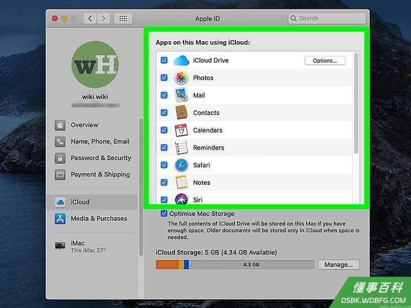Open the Overview section
411x308 pixels.
coord(91,125)
